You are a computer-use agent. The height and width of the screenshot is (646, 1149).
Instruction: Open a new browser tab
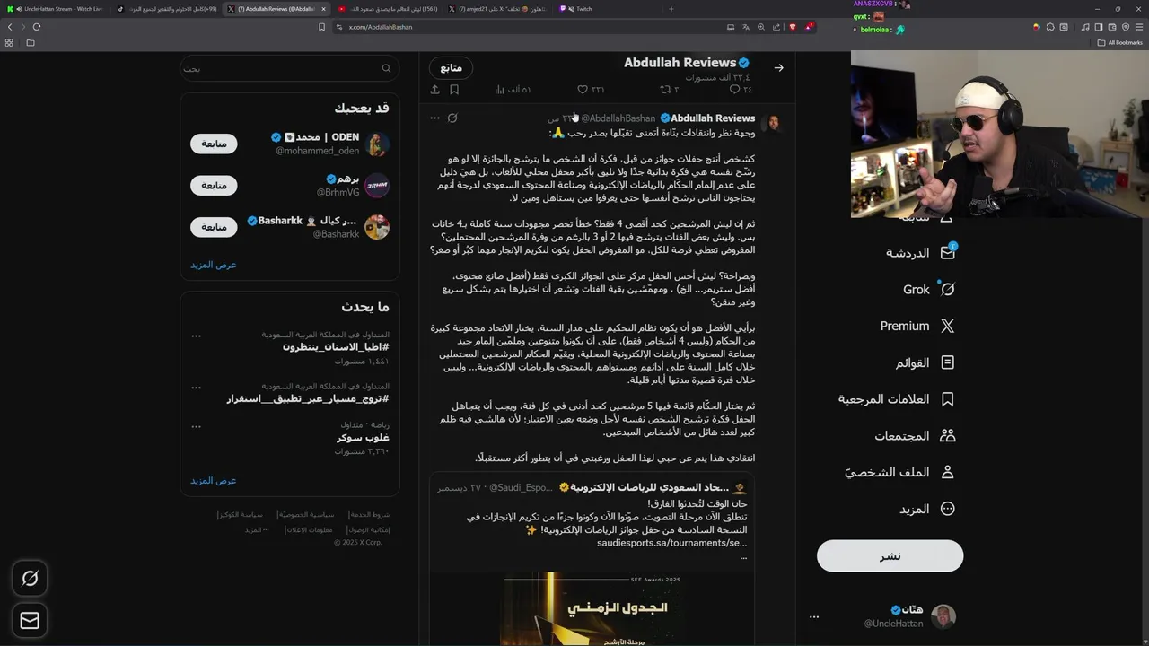(x=671, y=9)
